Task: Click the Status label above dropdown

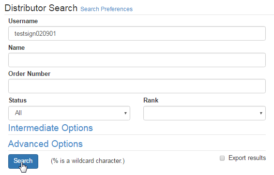Action: [x=17, y=101]
